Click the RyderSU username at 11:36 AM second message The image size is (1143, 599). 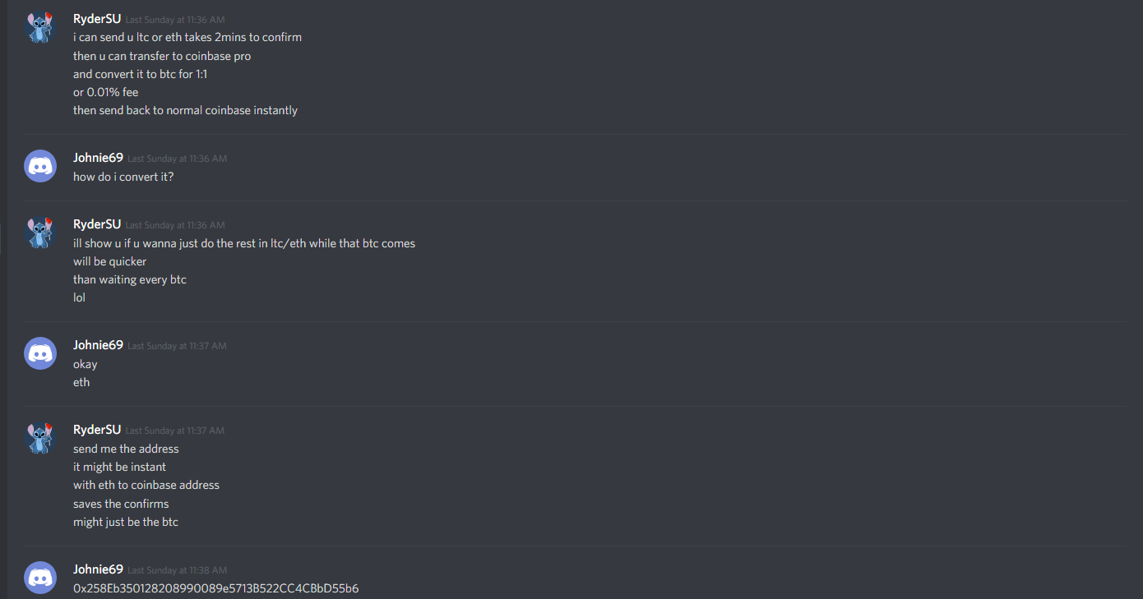[x=97, y=224]
